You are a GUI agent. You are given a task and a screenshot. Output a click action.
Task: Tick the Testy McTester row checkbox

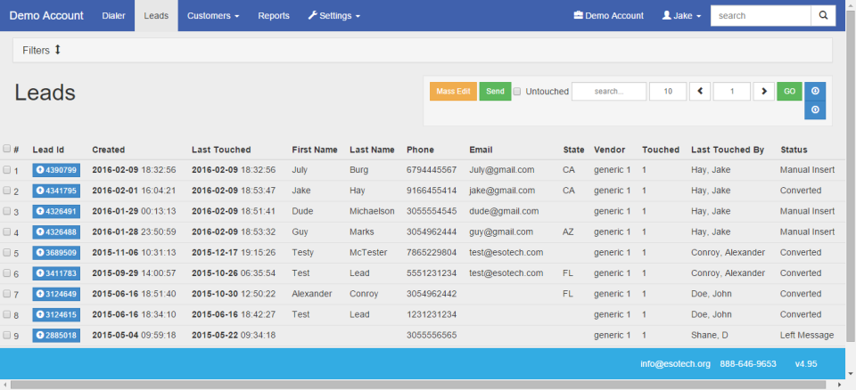coord(6,253)
